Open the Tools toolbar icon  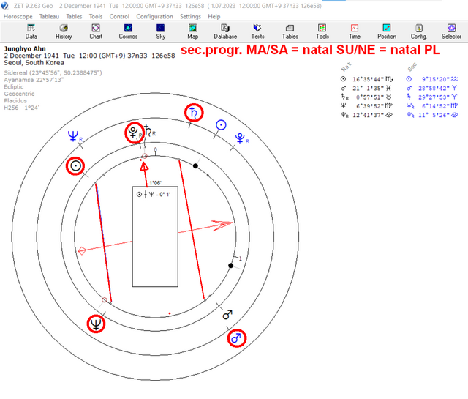[x=322, y=31]
